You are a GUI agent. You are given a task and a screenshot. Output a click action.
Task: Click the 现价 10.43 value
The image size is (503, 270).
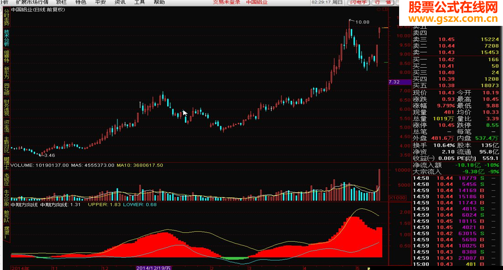coord(446,93)
